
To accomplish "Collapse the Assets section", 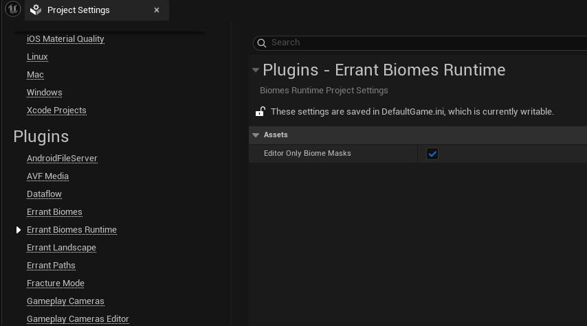I will (x=256, y=135).
